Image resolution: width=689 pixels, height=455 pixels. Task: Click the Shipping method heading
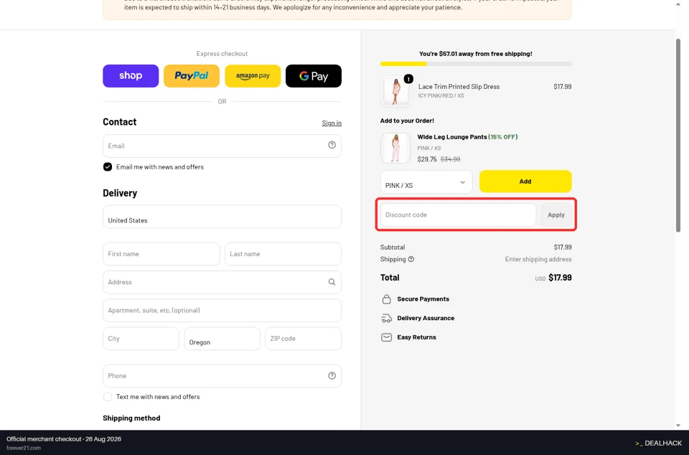click(x=131, y=418)
